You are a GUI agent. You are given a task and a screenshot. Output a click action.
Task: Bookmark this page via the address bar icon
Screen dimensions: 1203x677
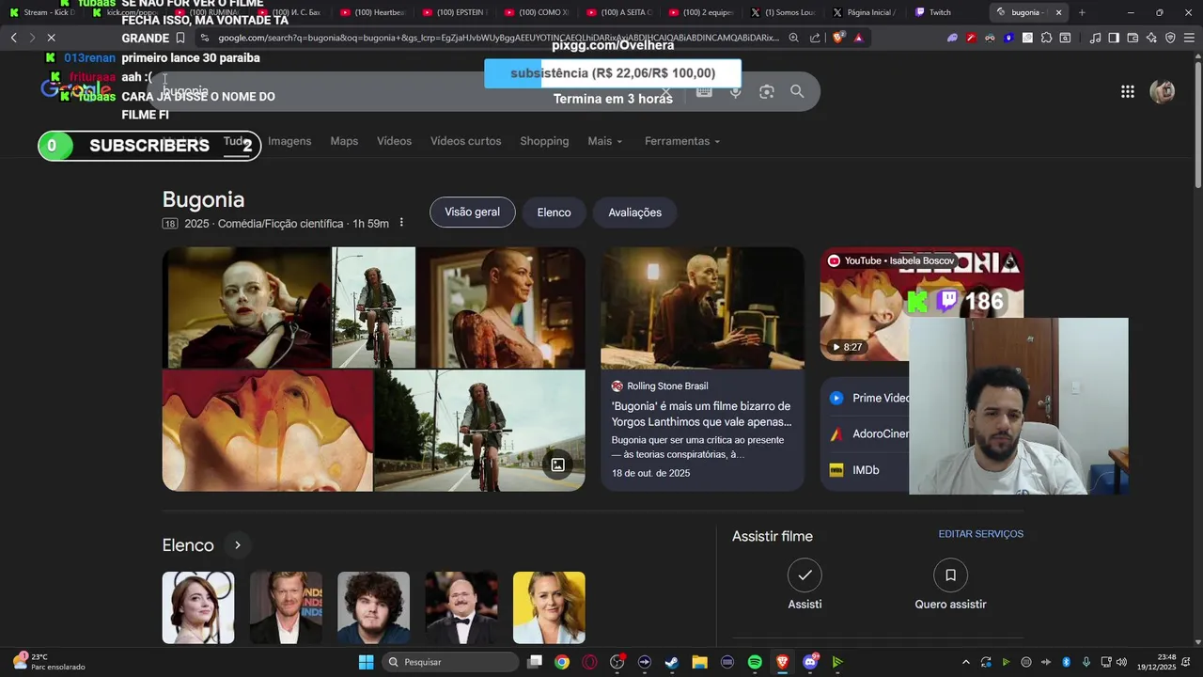coord(180,38)
